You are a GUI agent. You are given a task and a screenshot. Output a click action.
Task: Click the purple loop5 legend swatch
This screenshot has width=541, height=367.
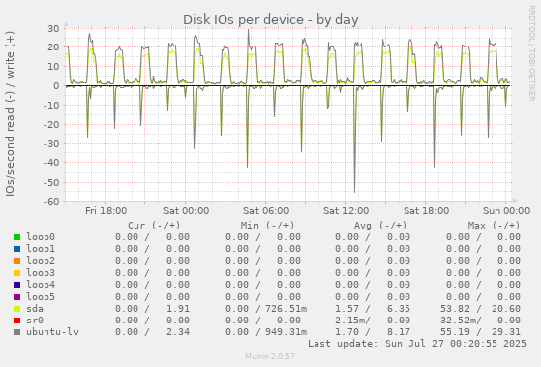click(x=17, y=297)
